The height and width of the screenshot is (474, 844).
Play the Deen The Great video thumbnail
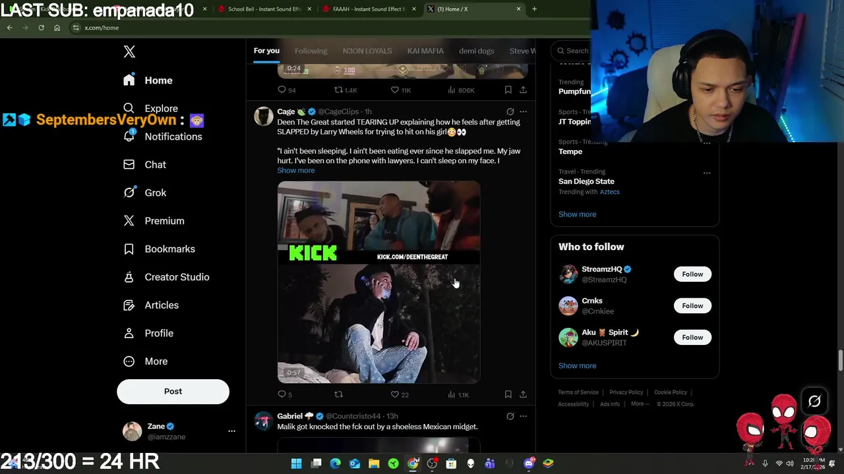[378, 282]
